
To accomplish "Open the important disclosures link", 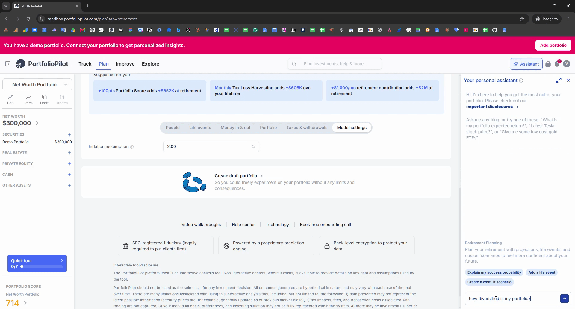I will pyautogui.click(x=492, y=107).
